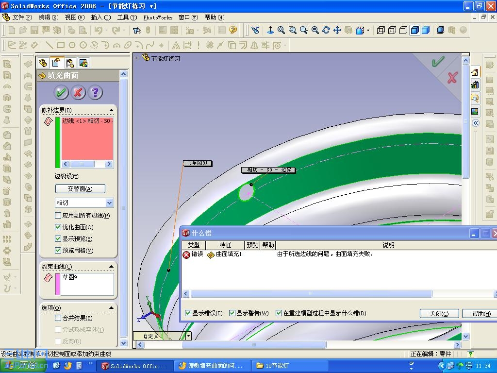Cancel feature with viewport corner red X
This screenshot has width=497, height=373.
tap(452, 77)
